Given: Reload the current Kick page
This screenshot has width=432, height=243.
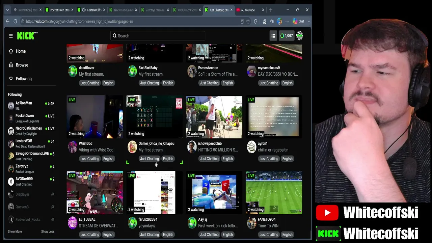Looking at the screenshot, I should (15, 21).
